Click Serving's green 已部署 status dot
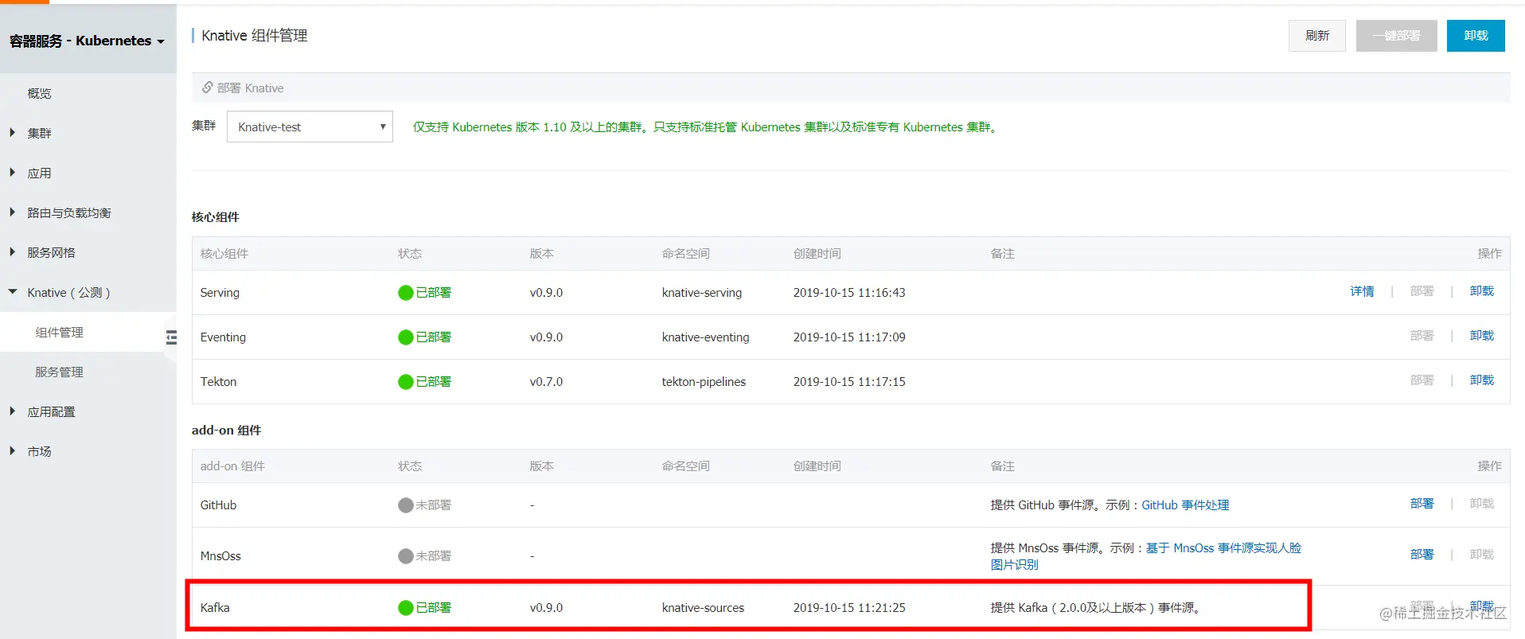 click(406, 293)
